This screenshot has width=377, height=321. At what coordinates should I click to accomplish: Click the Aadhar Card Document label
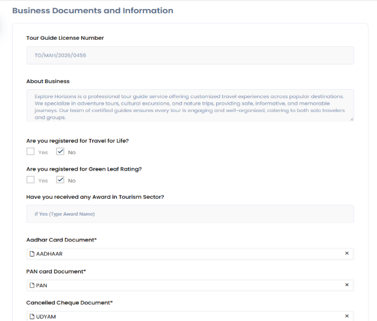61,240
